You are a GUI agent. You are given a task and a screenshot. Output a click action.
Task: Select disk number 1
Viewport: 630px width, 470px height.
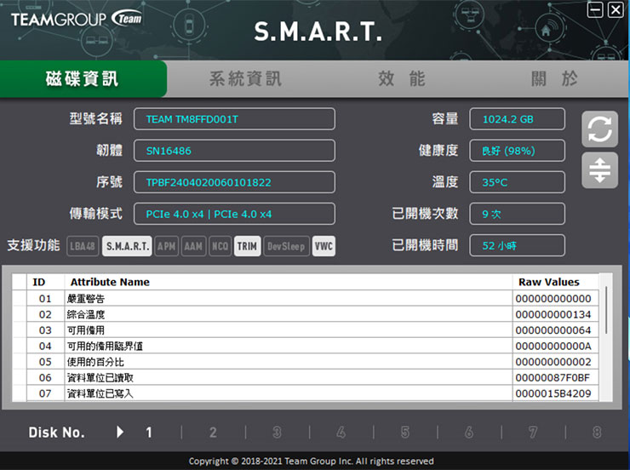coord(149,433)
